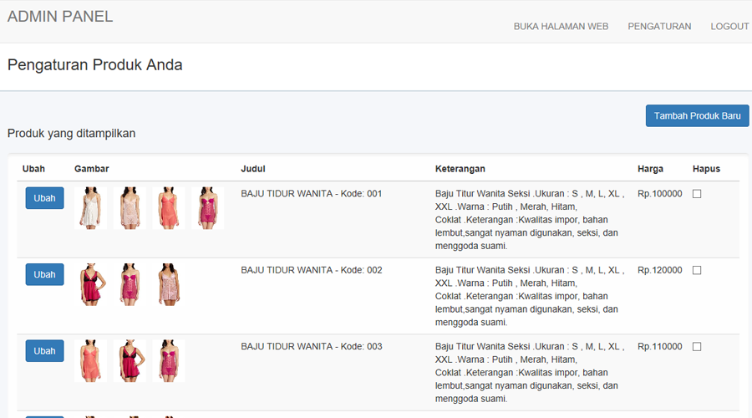This screenshot has width=752, height=418.
Task: Open the second thumbnail image of Kode 002
Action: tap(130, 284)
